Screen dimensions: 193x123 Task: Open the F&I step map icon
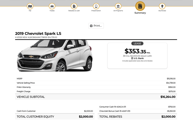point(30,6)
